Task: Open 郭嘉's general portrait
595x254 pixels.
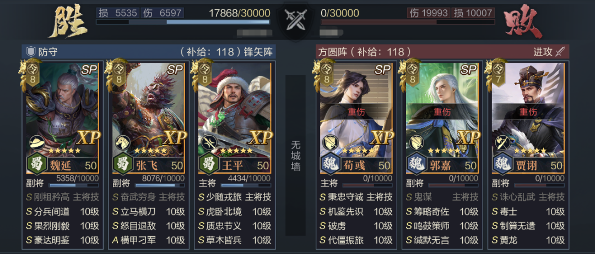Action: (442, 109)
